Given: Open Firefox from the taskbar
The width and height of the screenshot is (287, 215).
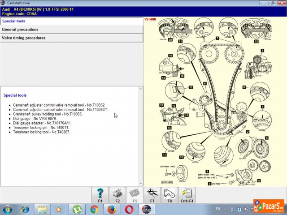Looking at the screenshot, I should click(x=112, y=209).
